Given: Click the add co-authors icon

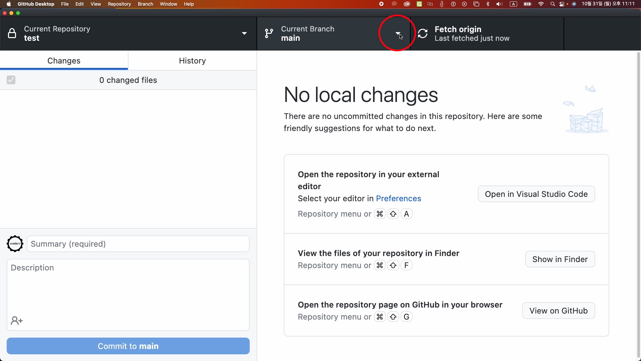Looking at the screenshot, I should (x=16, y=321).
